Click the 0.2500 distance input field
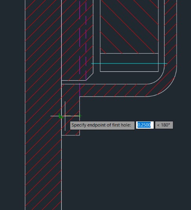 [x=145, y=125]
